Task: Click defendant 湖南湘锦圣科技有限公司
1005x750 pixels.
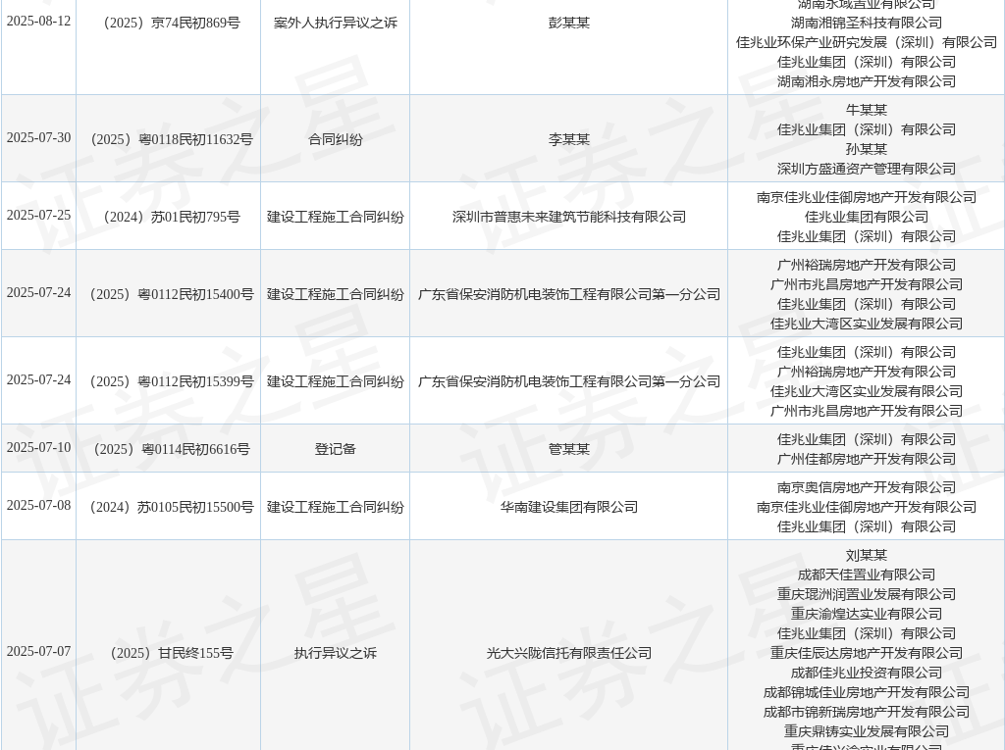Action: pyautogui.click(x=866, y=24)
